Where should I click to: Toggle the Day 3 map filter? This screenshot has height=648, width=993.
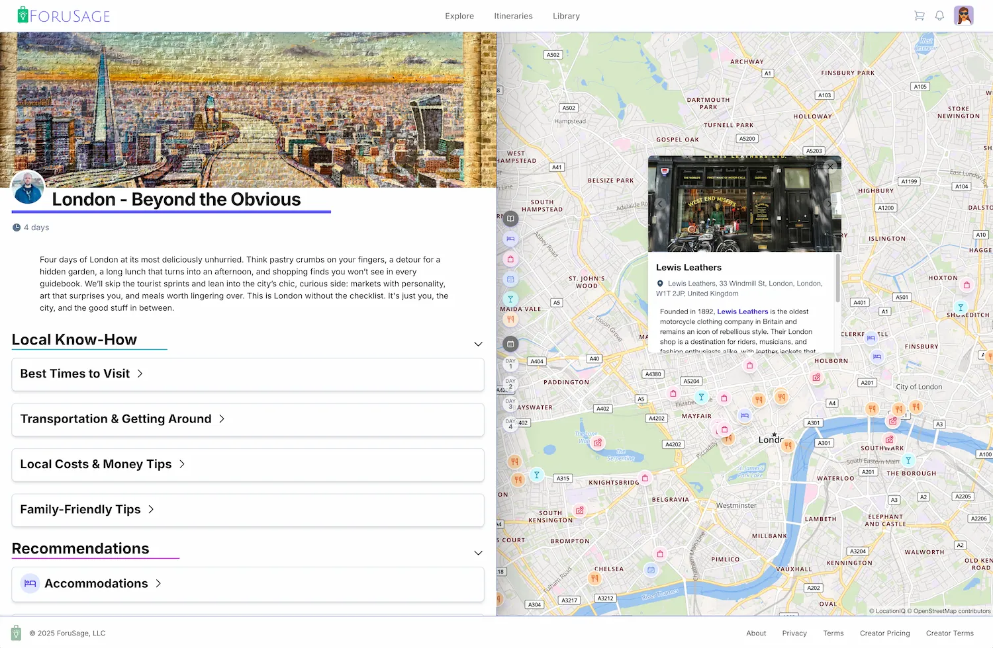[x=510, y=404]
